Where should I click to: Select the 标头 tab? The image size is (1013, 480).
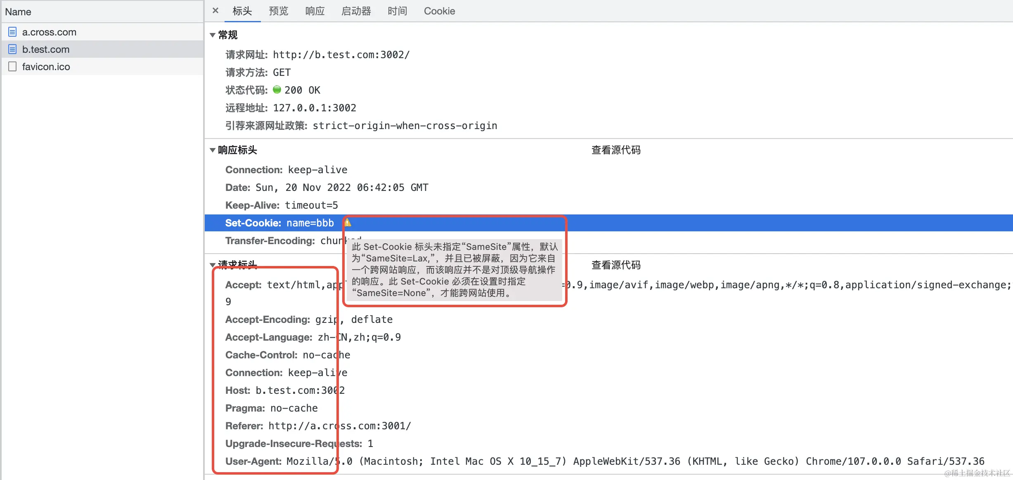point(242,11)
